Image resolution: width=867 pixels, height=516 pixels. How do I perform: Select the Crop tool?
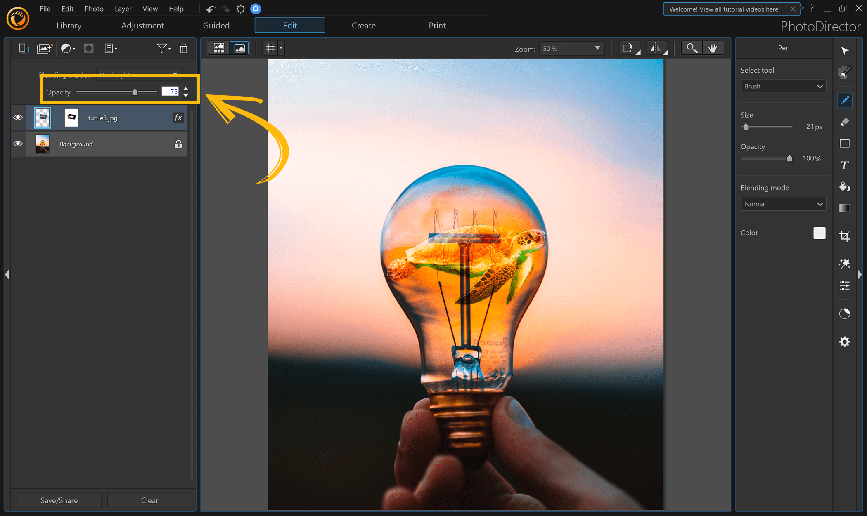(845, 236)
